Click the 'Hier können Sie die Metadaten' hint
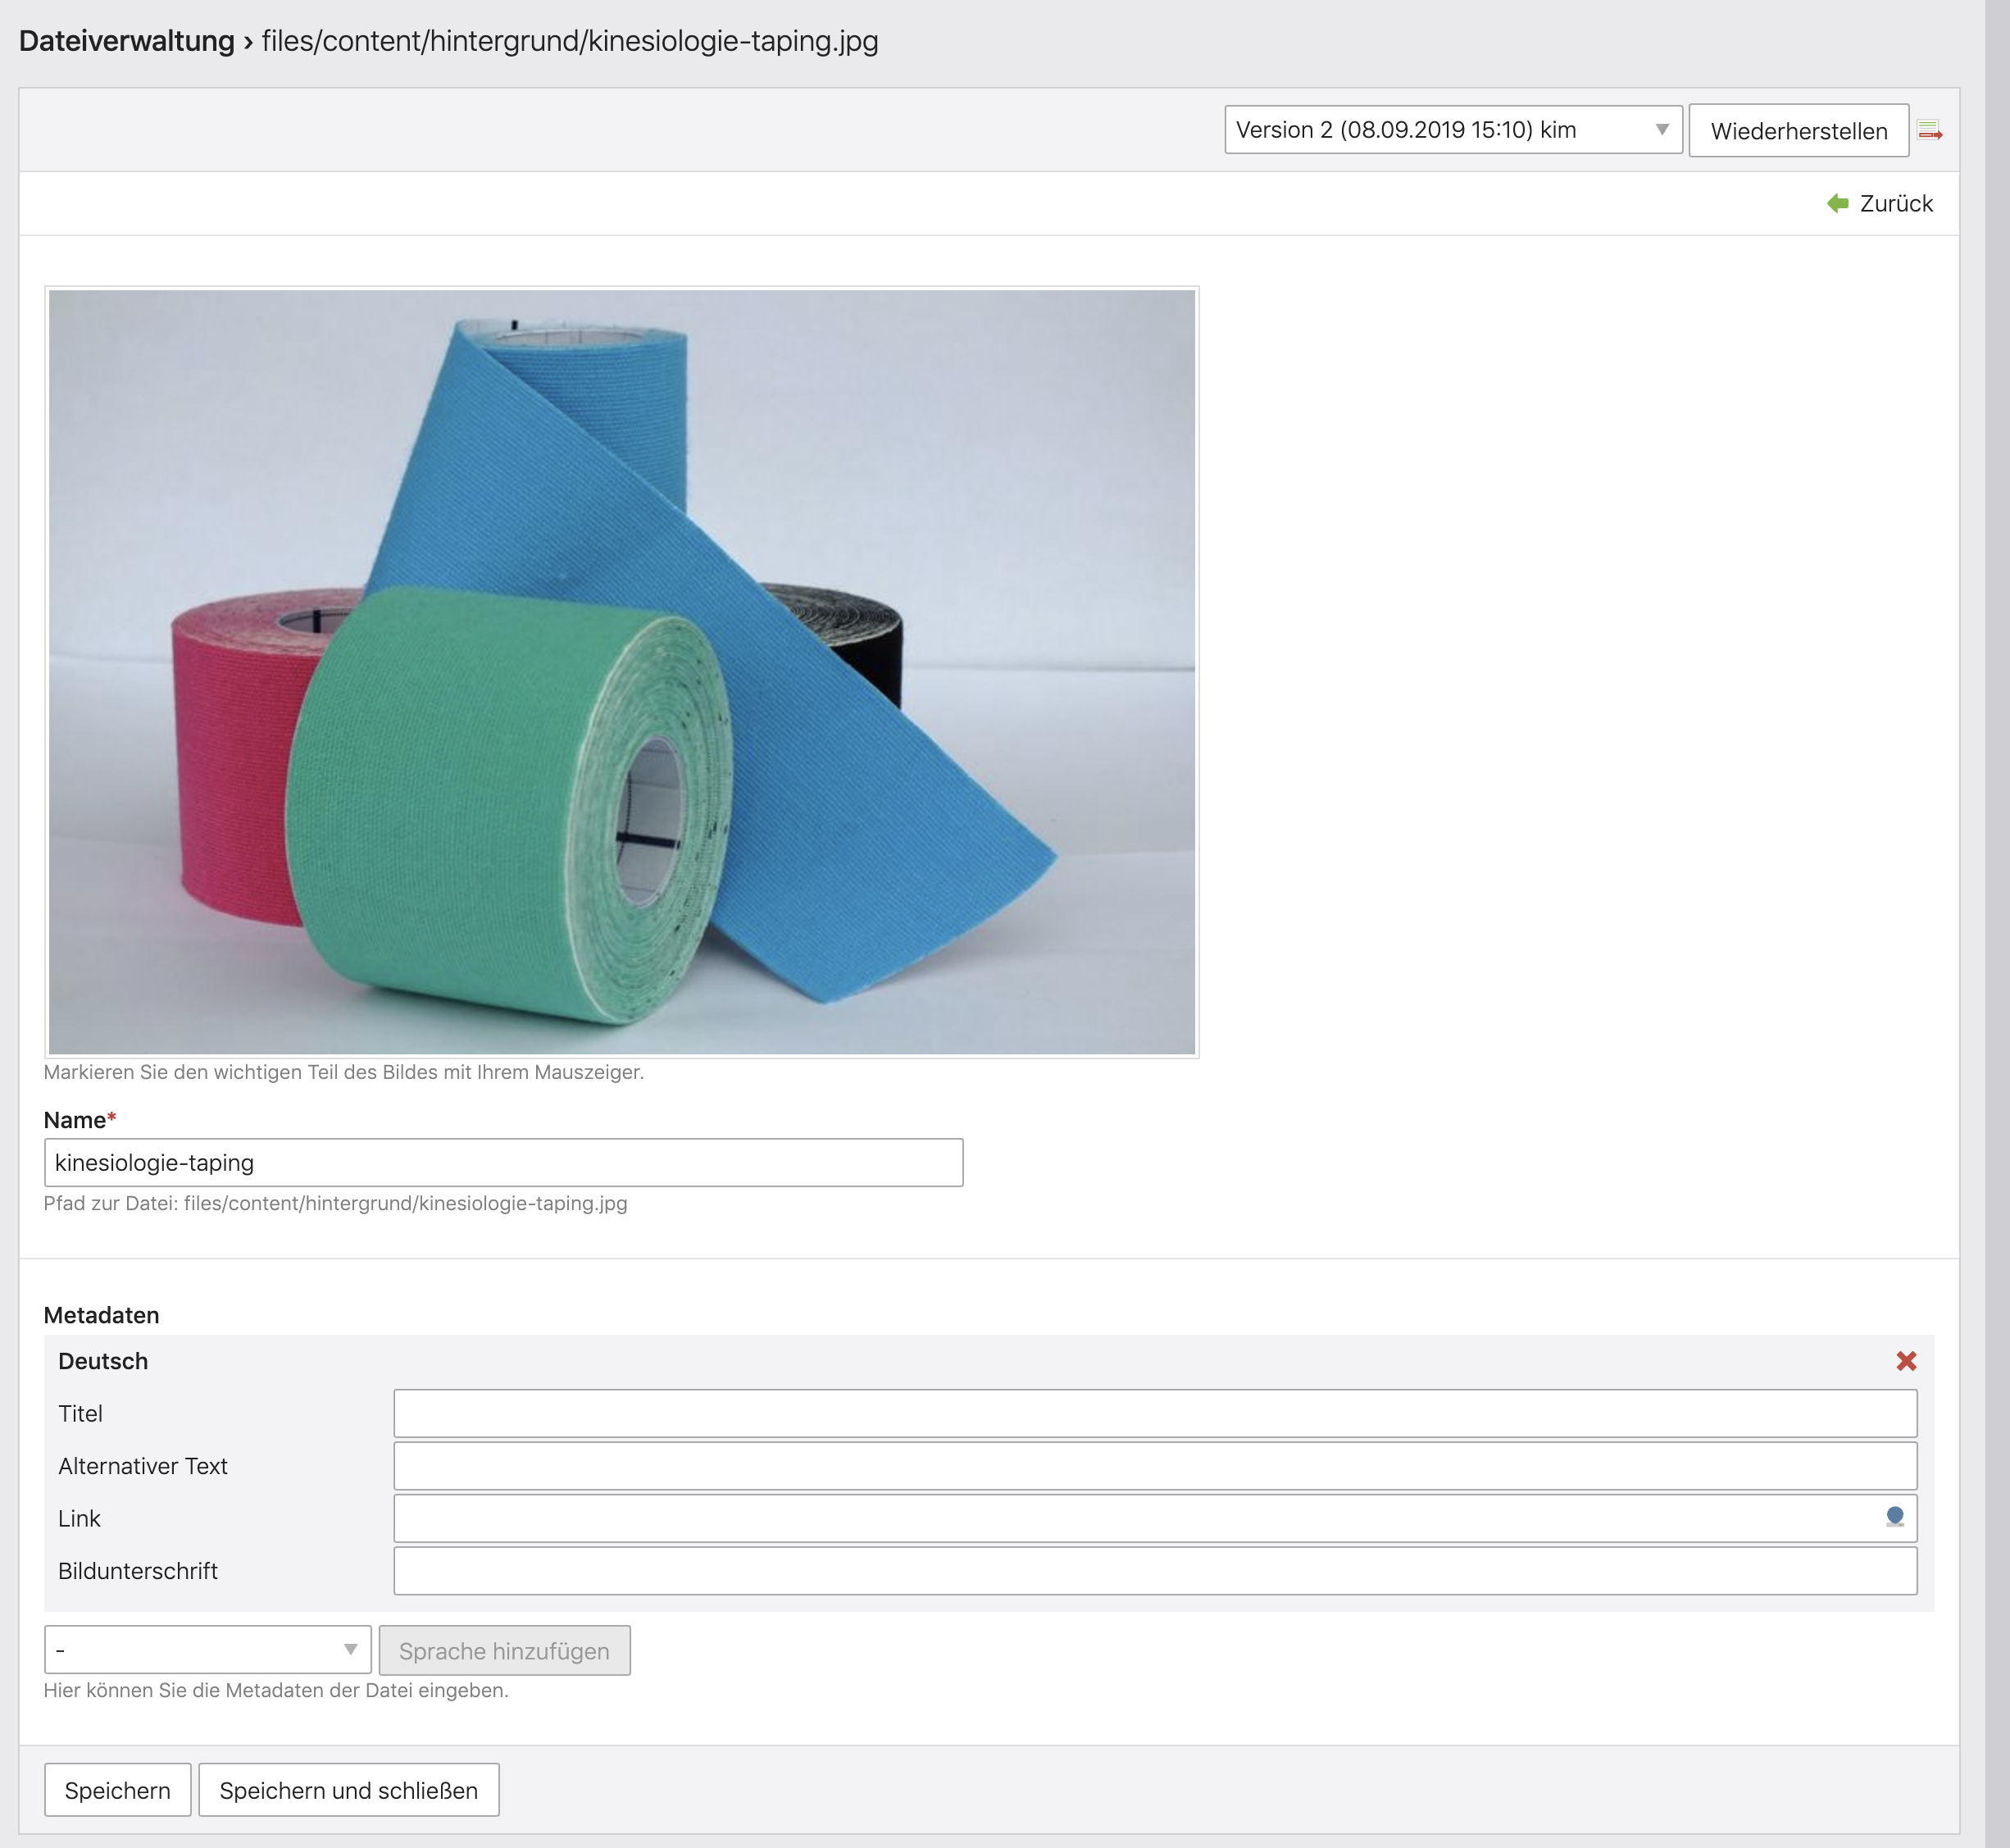Screen dimensions: 2010x1848 point(276,1690)
